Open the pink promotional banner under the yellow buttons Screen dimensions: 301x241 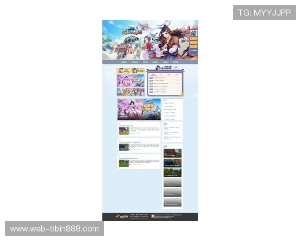coord(130,81)
